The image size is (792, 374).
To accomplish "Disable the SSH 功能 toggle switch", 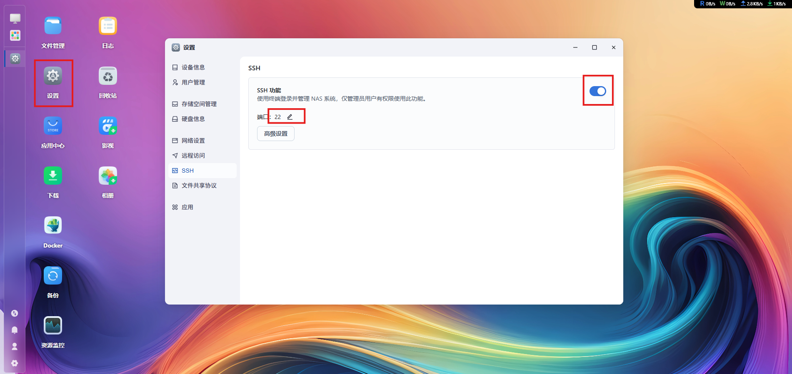I will pos(597,91).
